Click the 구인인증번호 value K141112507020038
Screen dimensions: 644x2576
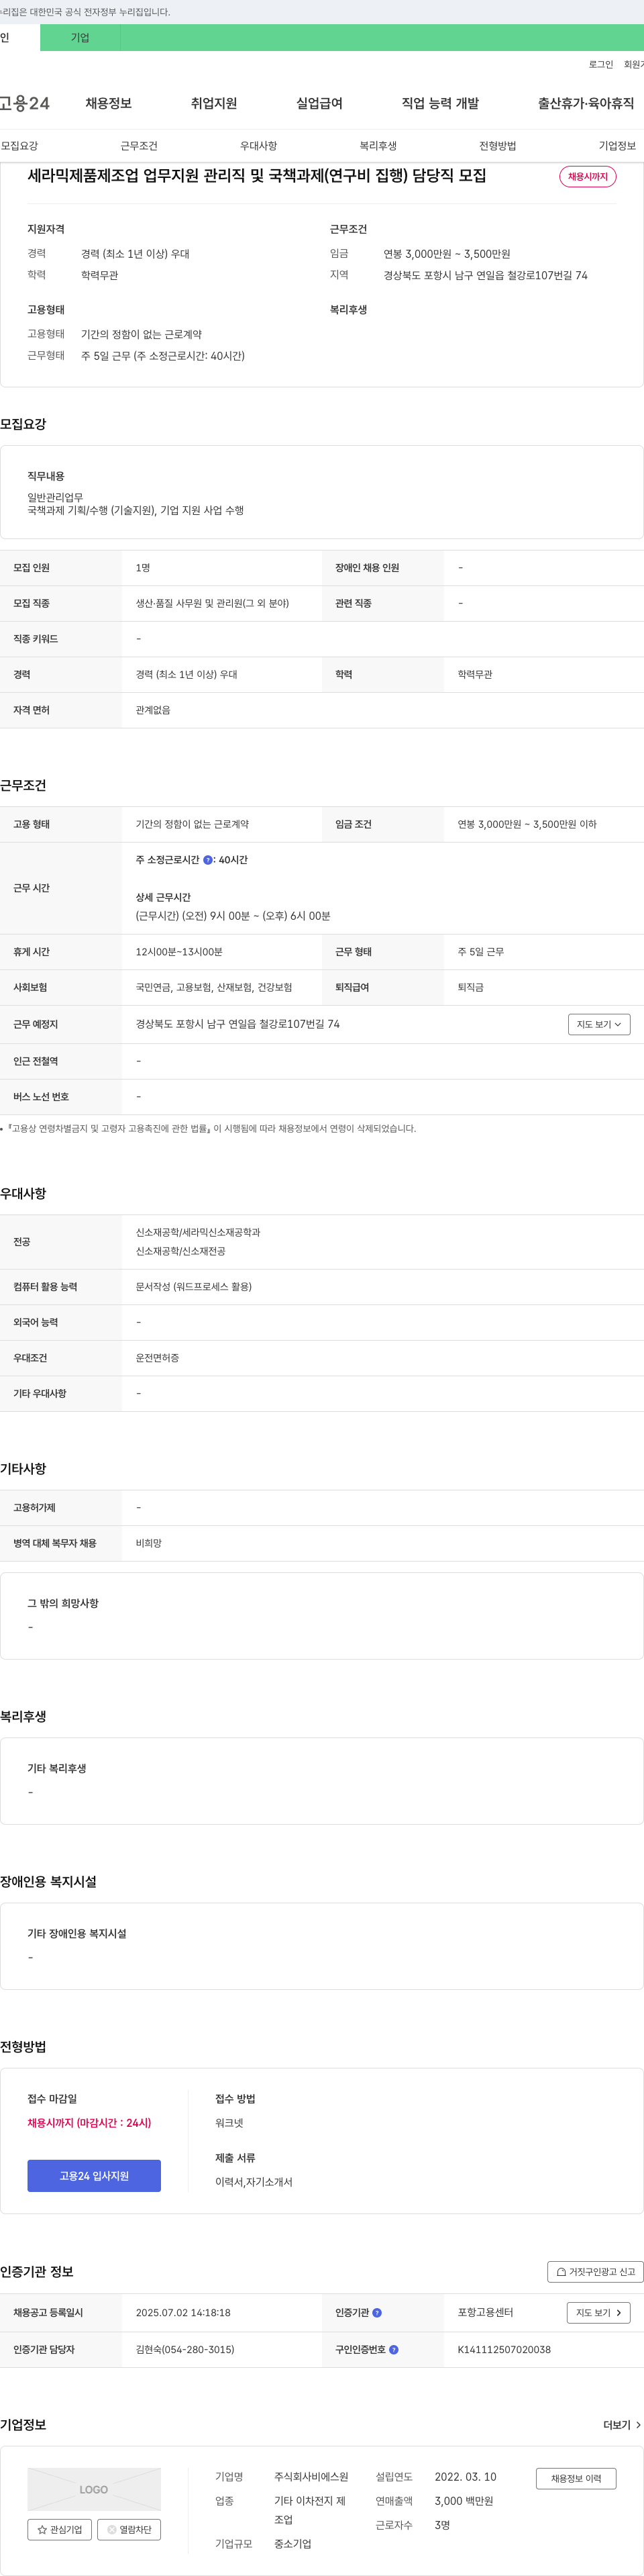504,2350
